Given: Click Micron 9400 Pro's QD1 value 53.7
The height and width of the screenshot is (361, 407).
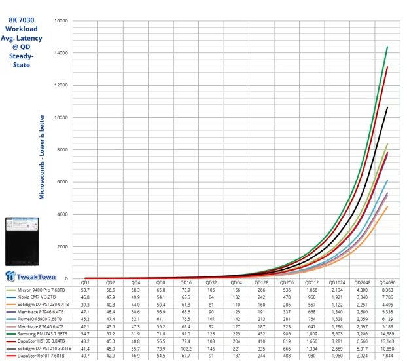Looking at the screenshot, I should tap(85, 290).
